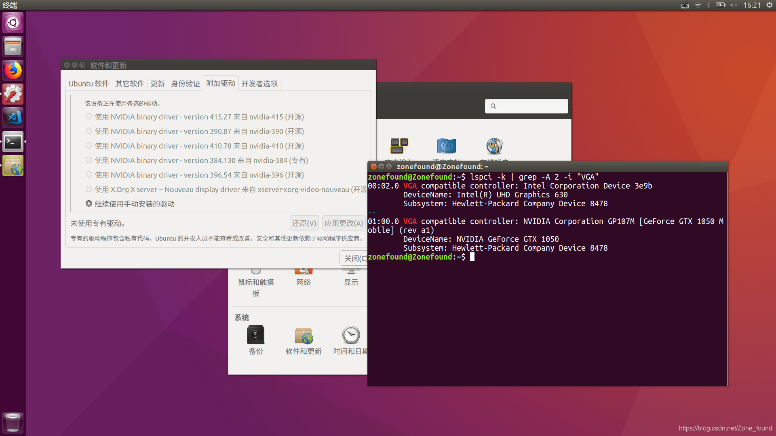This screenshot has height=436, width=776.
Task: Open System Settings wrench dock icon
Action: tap(13, 94)
